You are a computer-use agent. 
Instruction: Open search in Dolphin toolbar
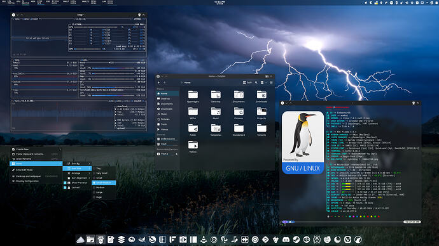(256, 82)
